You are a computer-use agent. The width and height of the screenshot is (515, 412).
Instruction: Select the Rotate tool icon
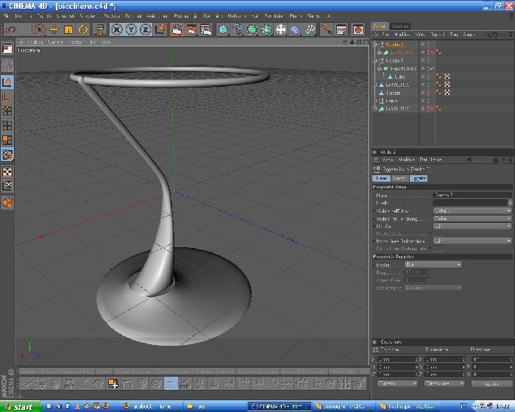click(x=82, y=30)
